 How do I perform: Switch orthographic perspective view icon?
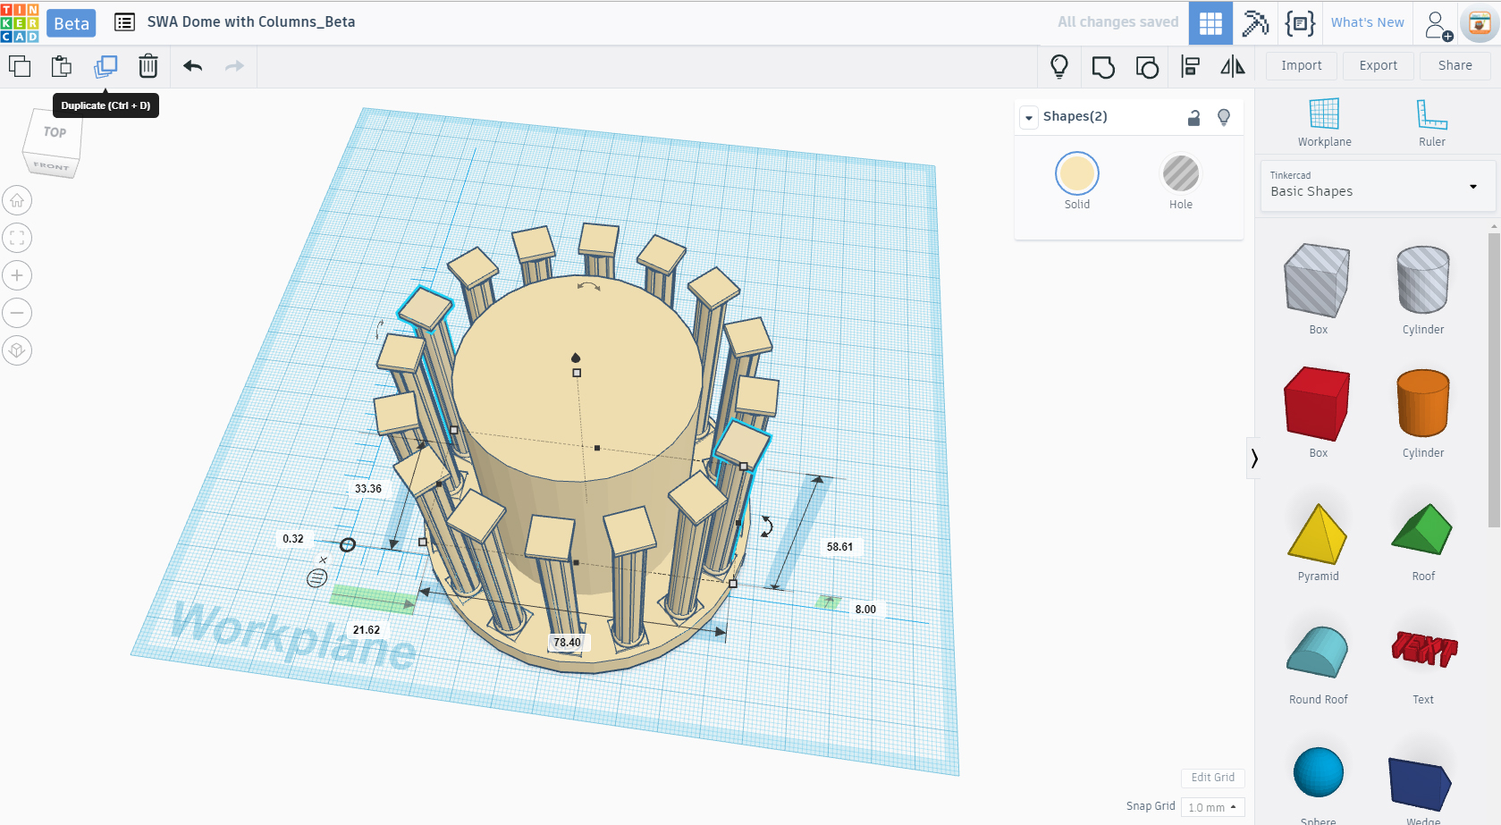tap(17, 350)
